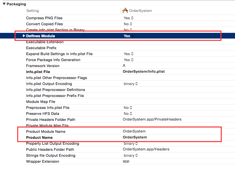Collapse the Packaging section triangle

(x=4, y=4)
